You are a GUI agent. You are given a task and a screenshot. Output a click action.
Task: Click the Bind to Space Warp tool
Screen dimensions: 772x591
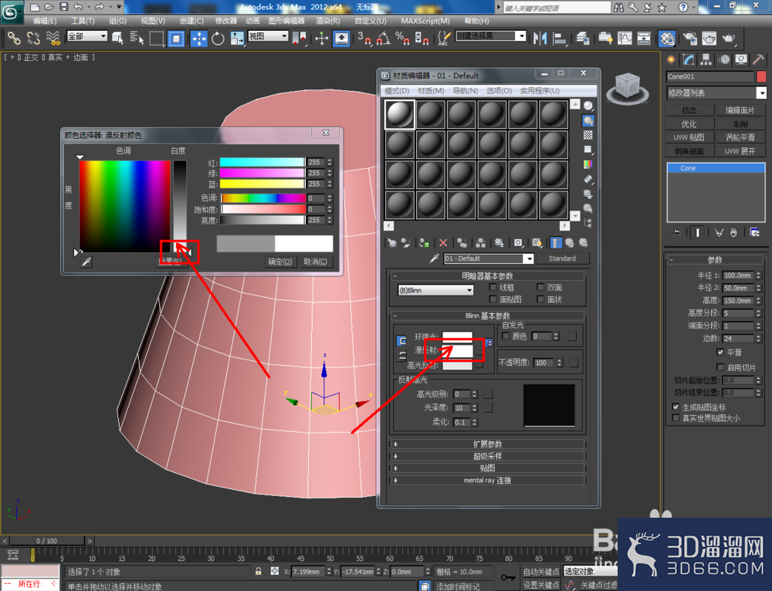tap(52, 39)
